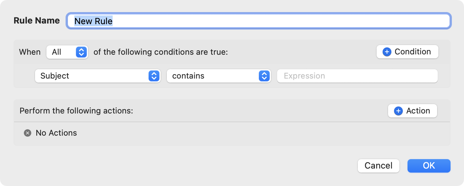
Task: Confirm the rule with OK
Action: [x=429, y=166]
